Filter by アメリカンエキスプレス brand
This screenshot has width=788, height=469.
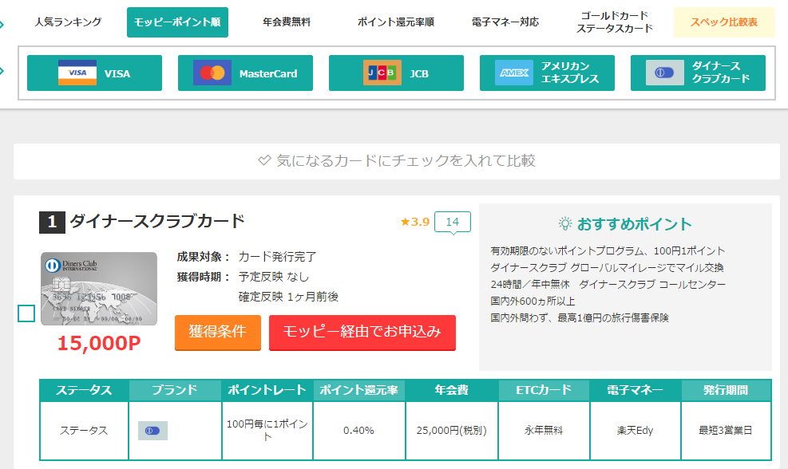(x=547, y=73)
